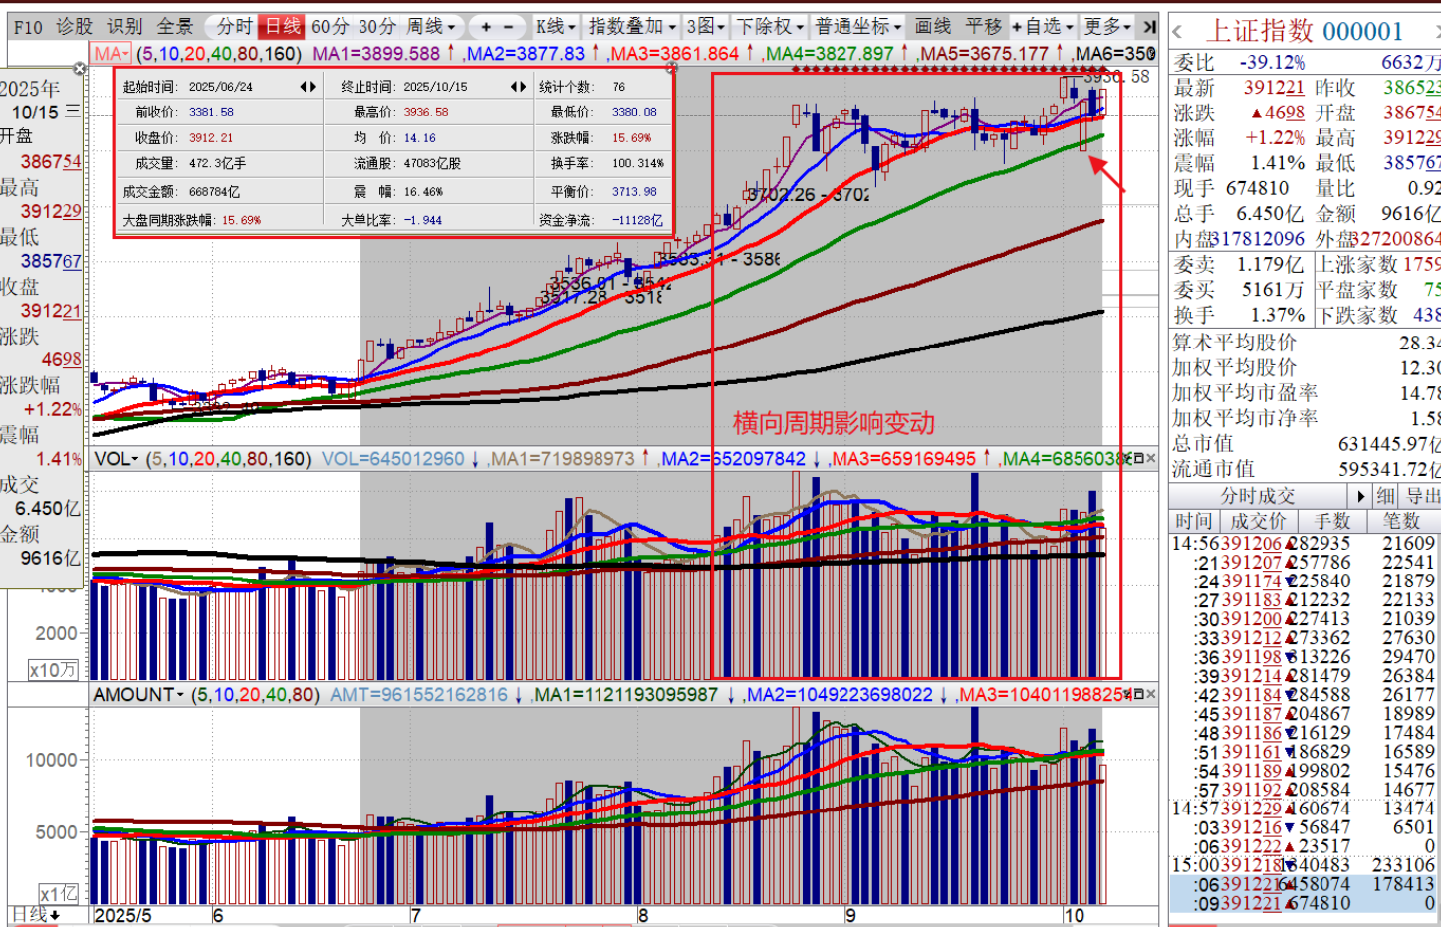Step the end date with its arrows
This screenshot has width=1441, height=927.
(x=518, y=87)
